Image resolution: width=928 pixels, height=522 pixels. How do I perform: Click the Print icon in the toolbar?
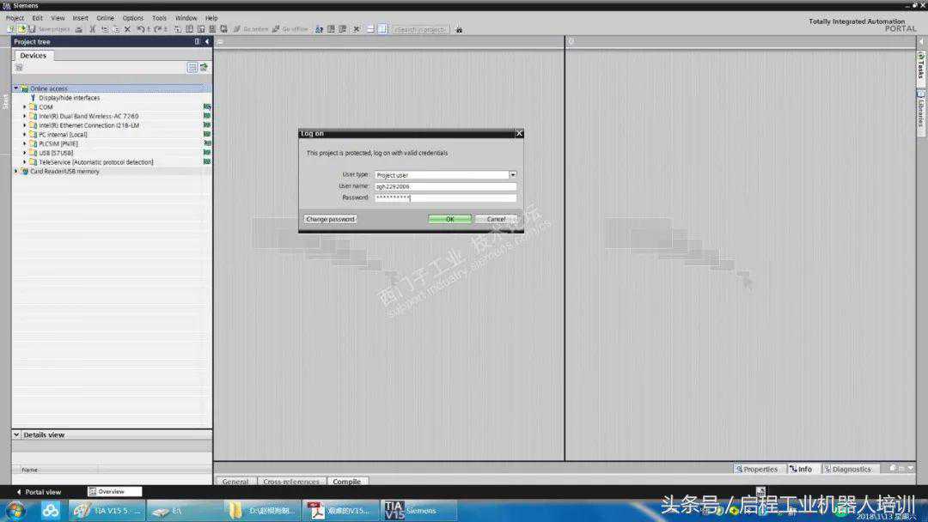[x=79, y=29]
